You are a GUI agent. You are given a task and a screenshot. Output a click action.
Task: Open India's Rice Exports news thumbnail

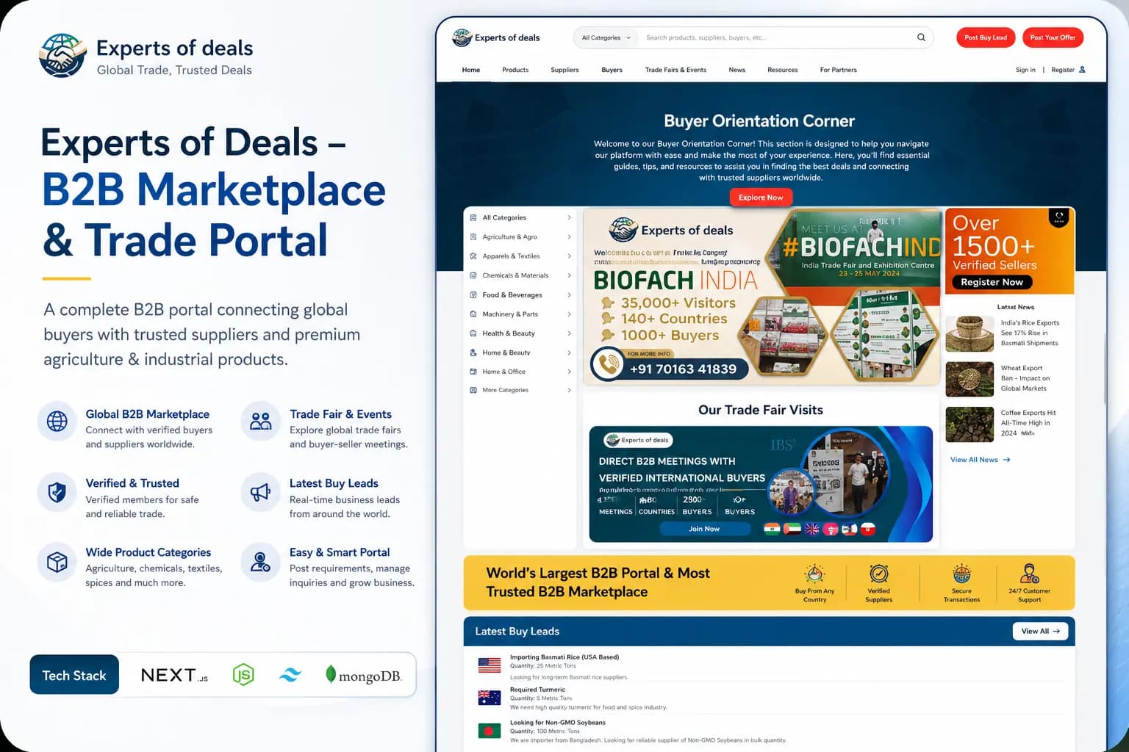coord(969,334)
